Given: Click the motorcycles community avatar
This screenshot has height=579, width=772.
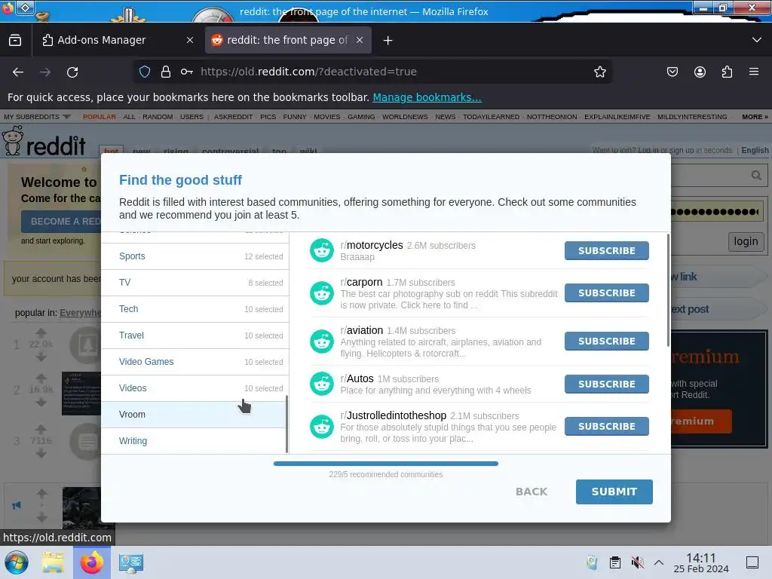Looking at the screenshot, I should coord(322,250).
